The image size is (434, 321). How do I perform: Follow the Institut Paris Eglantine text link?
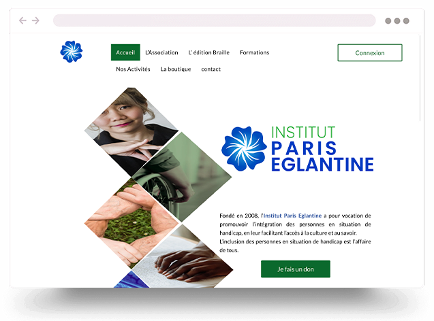(x=292, y=216)
